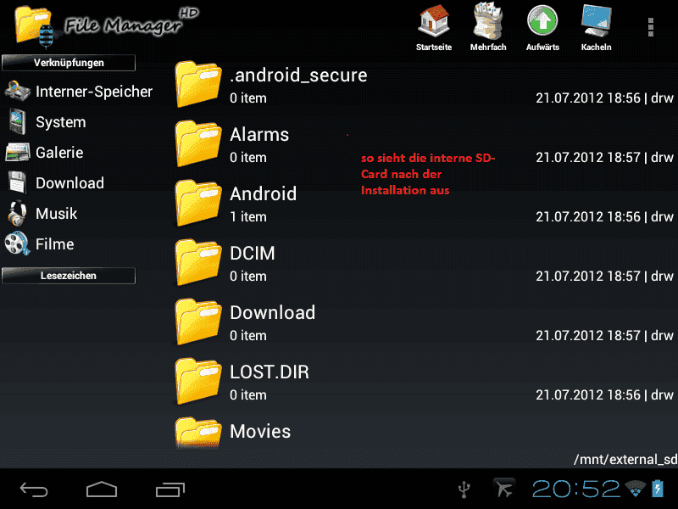The height and width of the screenshot is (509, 678).
Task: Tap the USB status icon
Action: [464, 489]
